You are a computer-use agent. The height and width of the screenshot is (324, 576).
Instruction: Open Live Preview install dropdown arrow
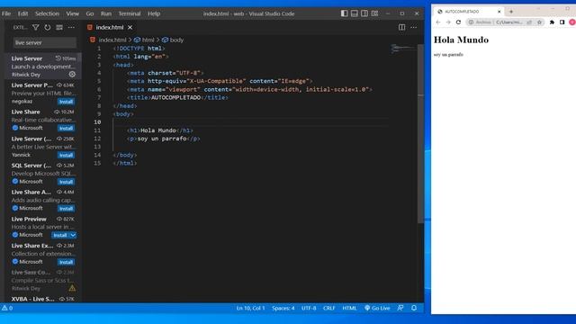(x=73, y=235)
